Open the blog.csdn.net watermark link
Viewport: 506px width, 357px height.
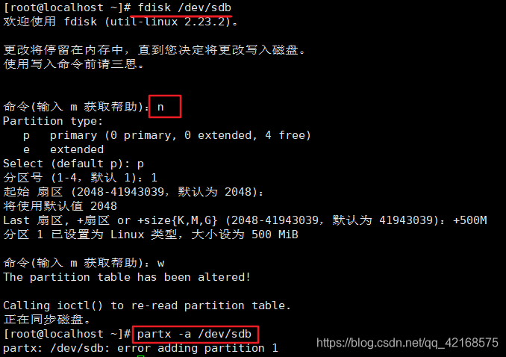click(407, 343)
